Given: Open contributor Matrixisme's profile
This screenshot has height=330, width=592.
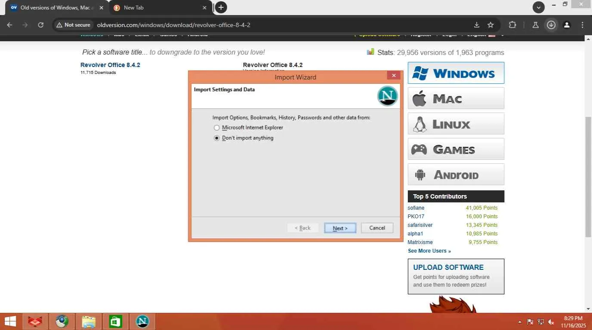Looking at the screenshot, I should (420, 242).
